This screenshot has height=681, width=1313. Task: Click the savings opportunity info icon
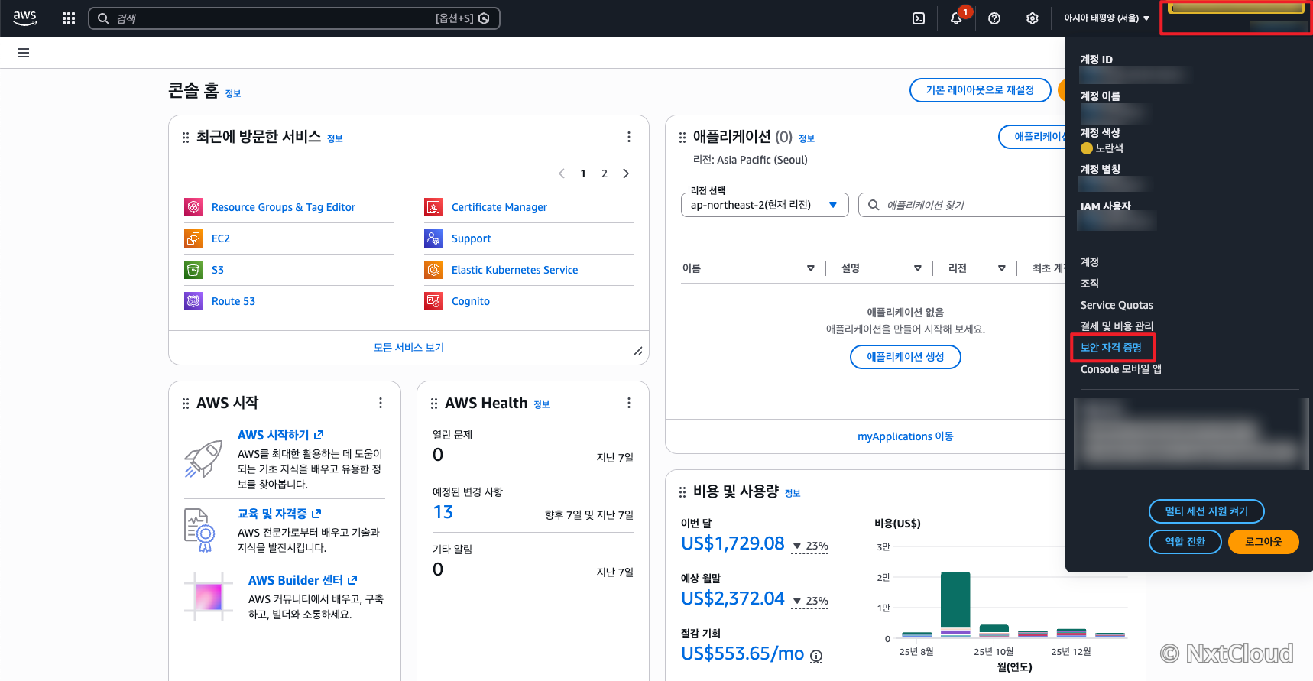pos(816,656)
